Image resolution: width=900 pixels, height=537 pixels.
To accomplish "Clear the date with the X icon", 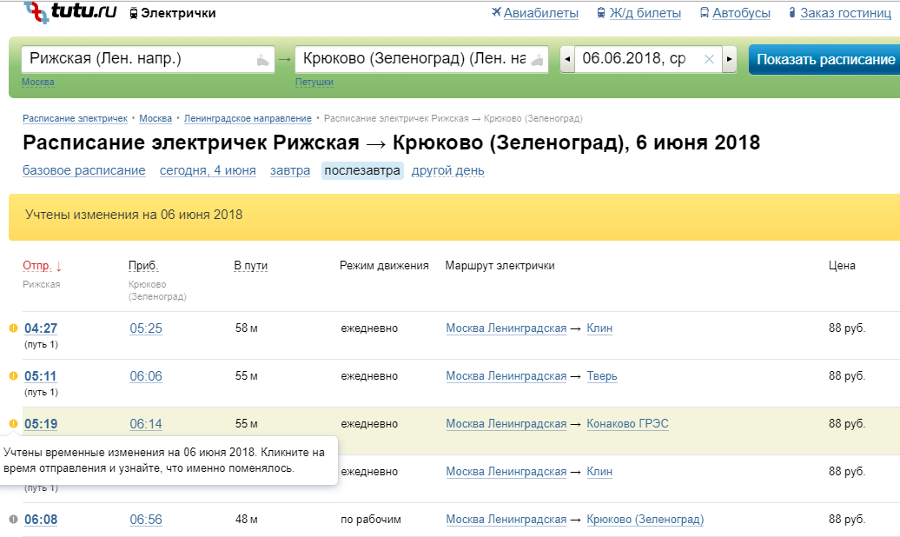I will [x=709, y=59].
